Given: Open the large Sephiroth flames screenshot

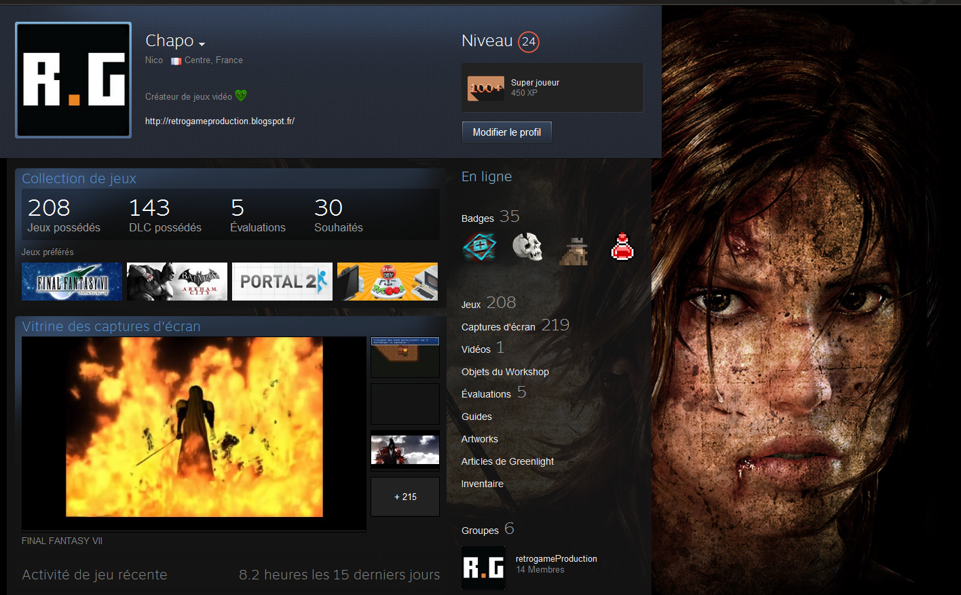Looking at the screenshot, I should (x=194, y=434).
